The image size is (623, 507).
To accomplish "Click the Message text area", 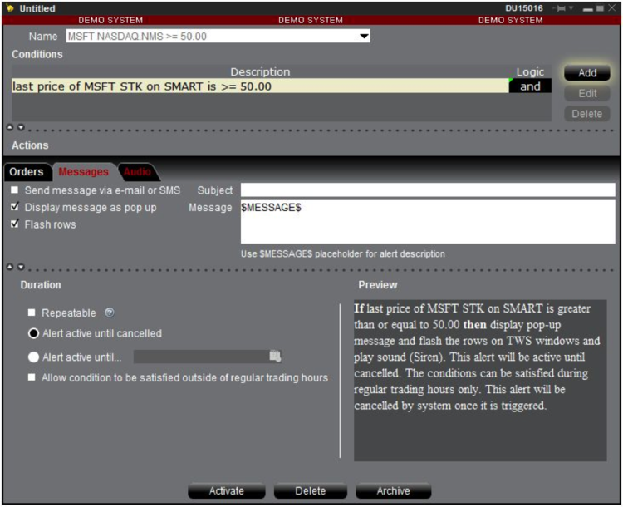I will coord(428,221).
